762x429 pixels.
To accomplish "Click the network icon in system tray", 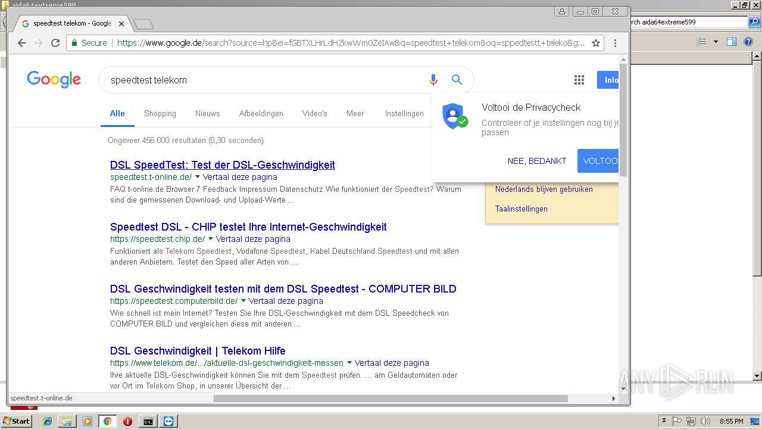I will click(x=691, y=421).
